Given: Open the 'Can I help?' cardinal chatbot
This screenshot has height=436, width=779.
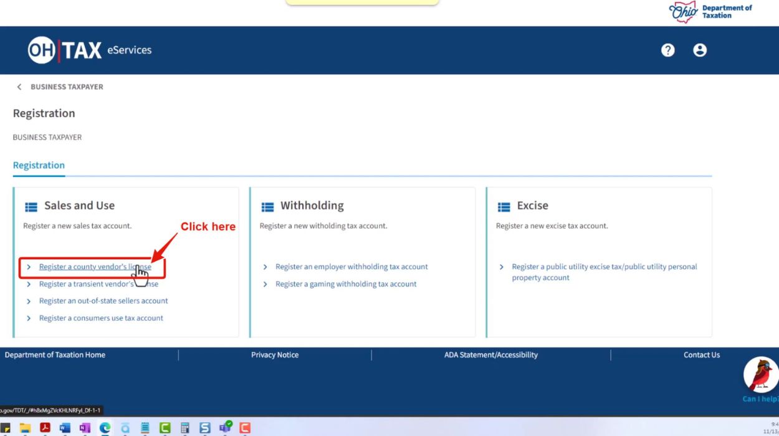Looking at the screenshot, I should point(761,376).
